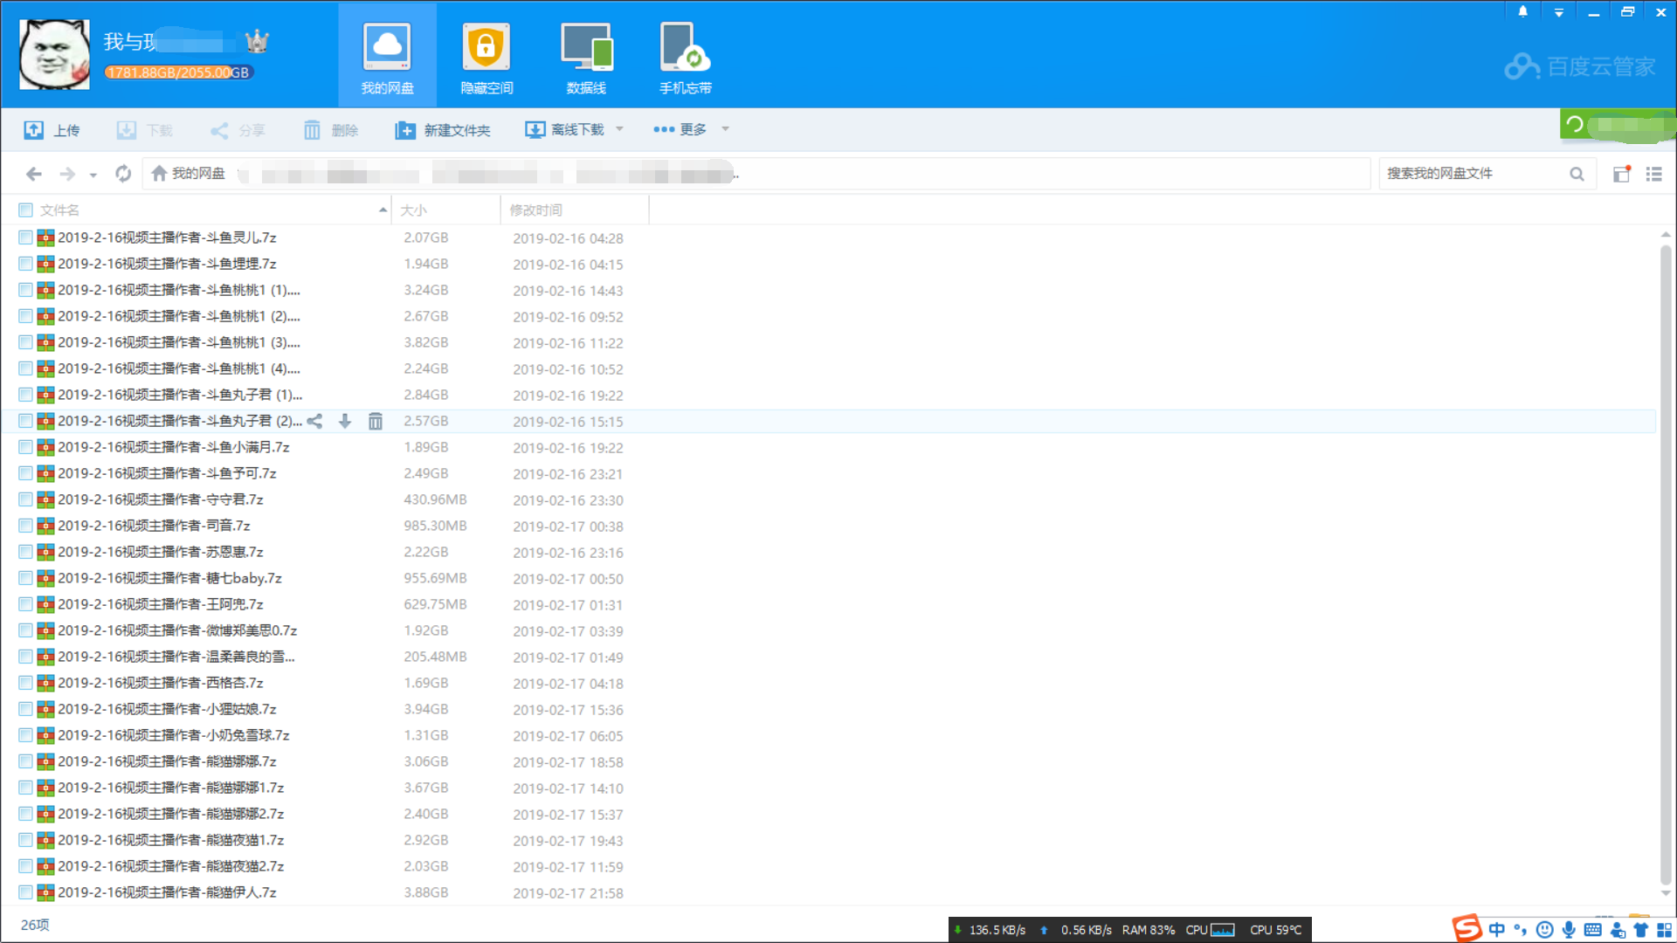Switch to the 隐藏空间 tab

coord(487,57)
